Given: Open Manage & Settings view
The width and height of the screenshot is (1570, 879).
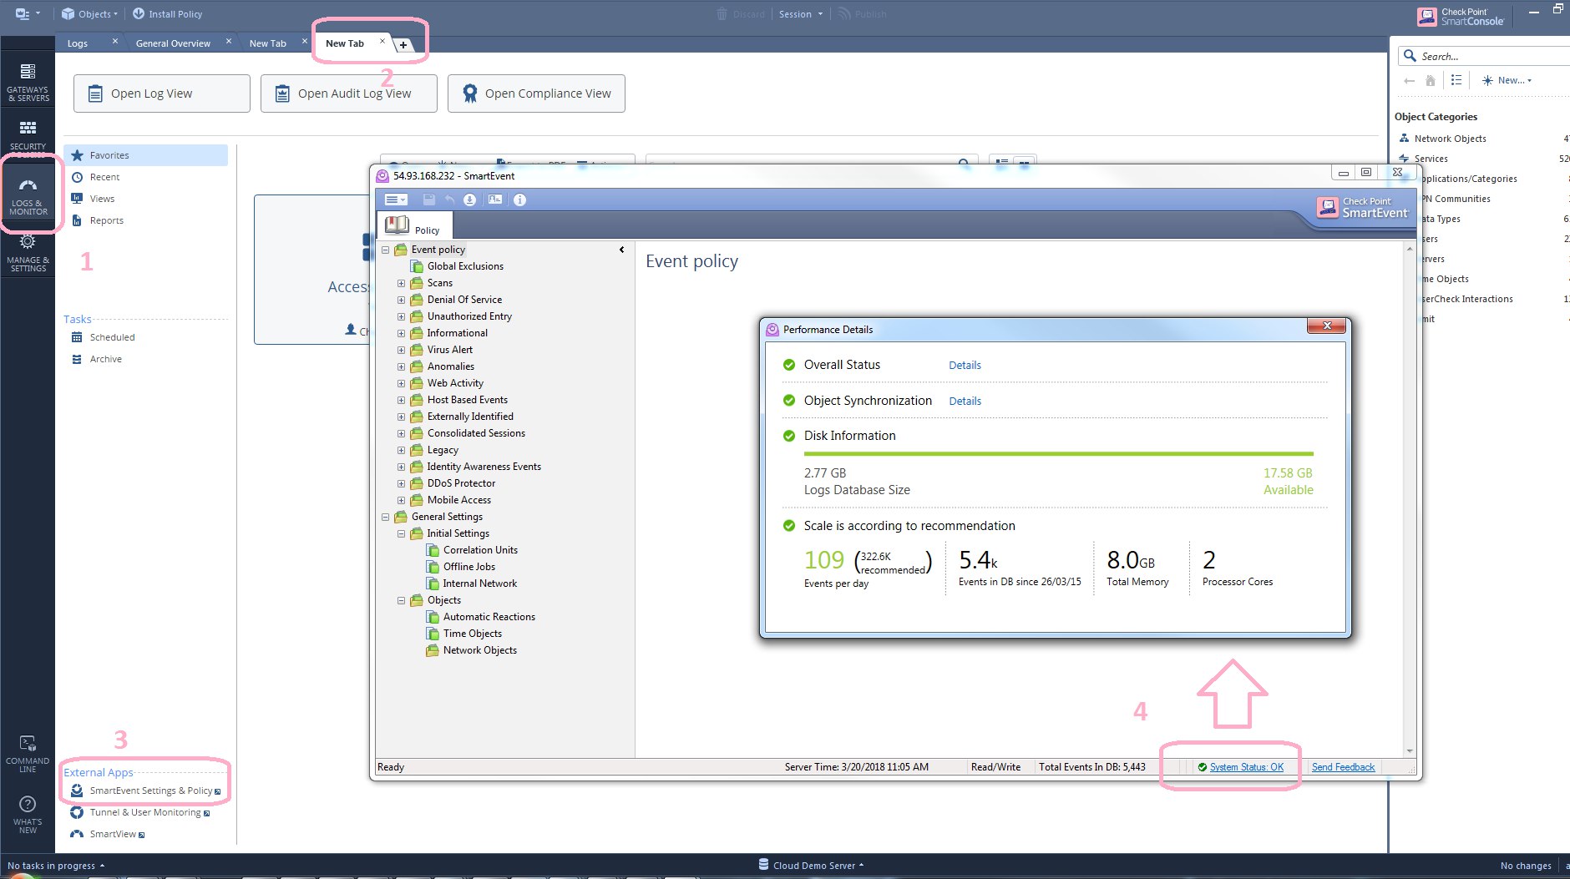Looking at the screenshot, I should [28, 254].
